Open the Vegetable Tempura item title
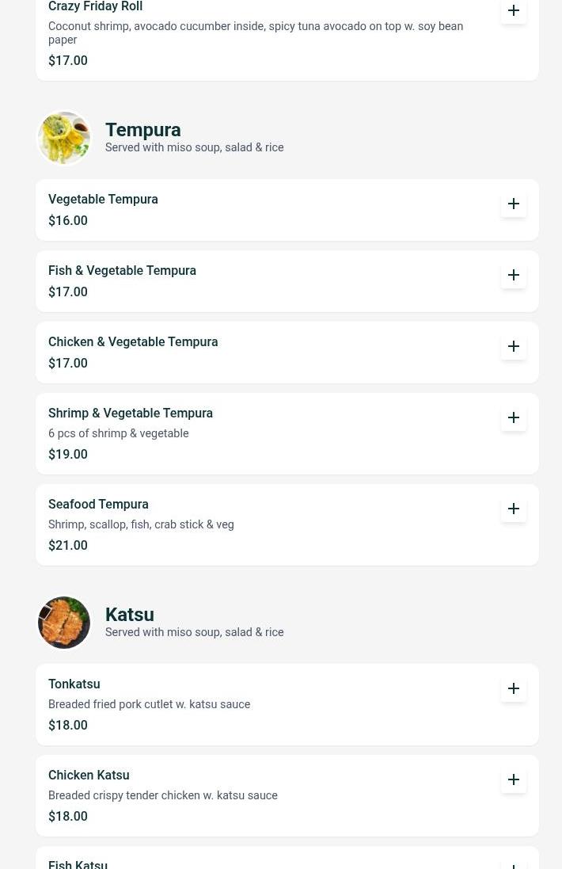The height and width of the screenshot is (869, 562). click(103, 200)
